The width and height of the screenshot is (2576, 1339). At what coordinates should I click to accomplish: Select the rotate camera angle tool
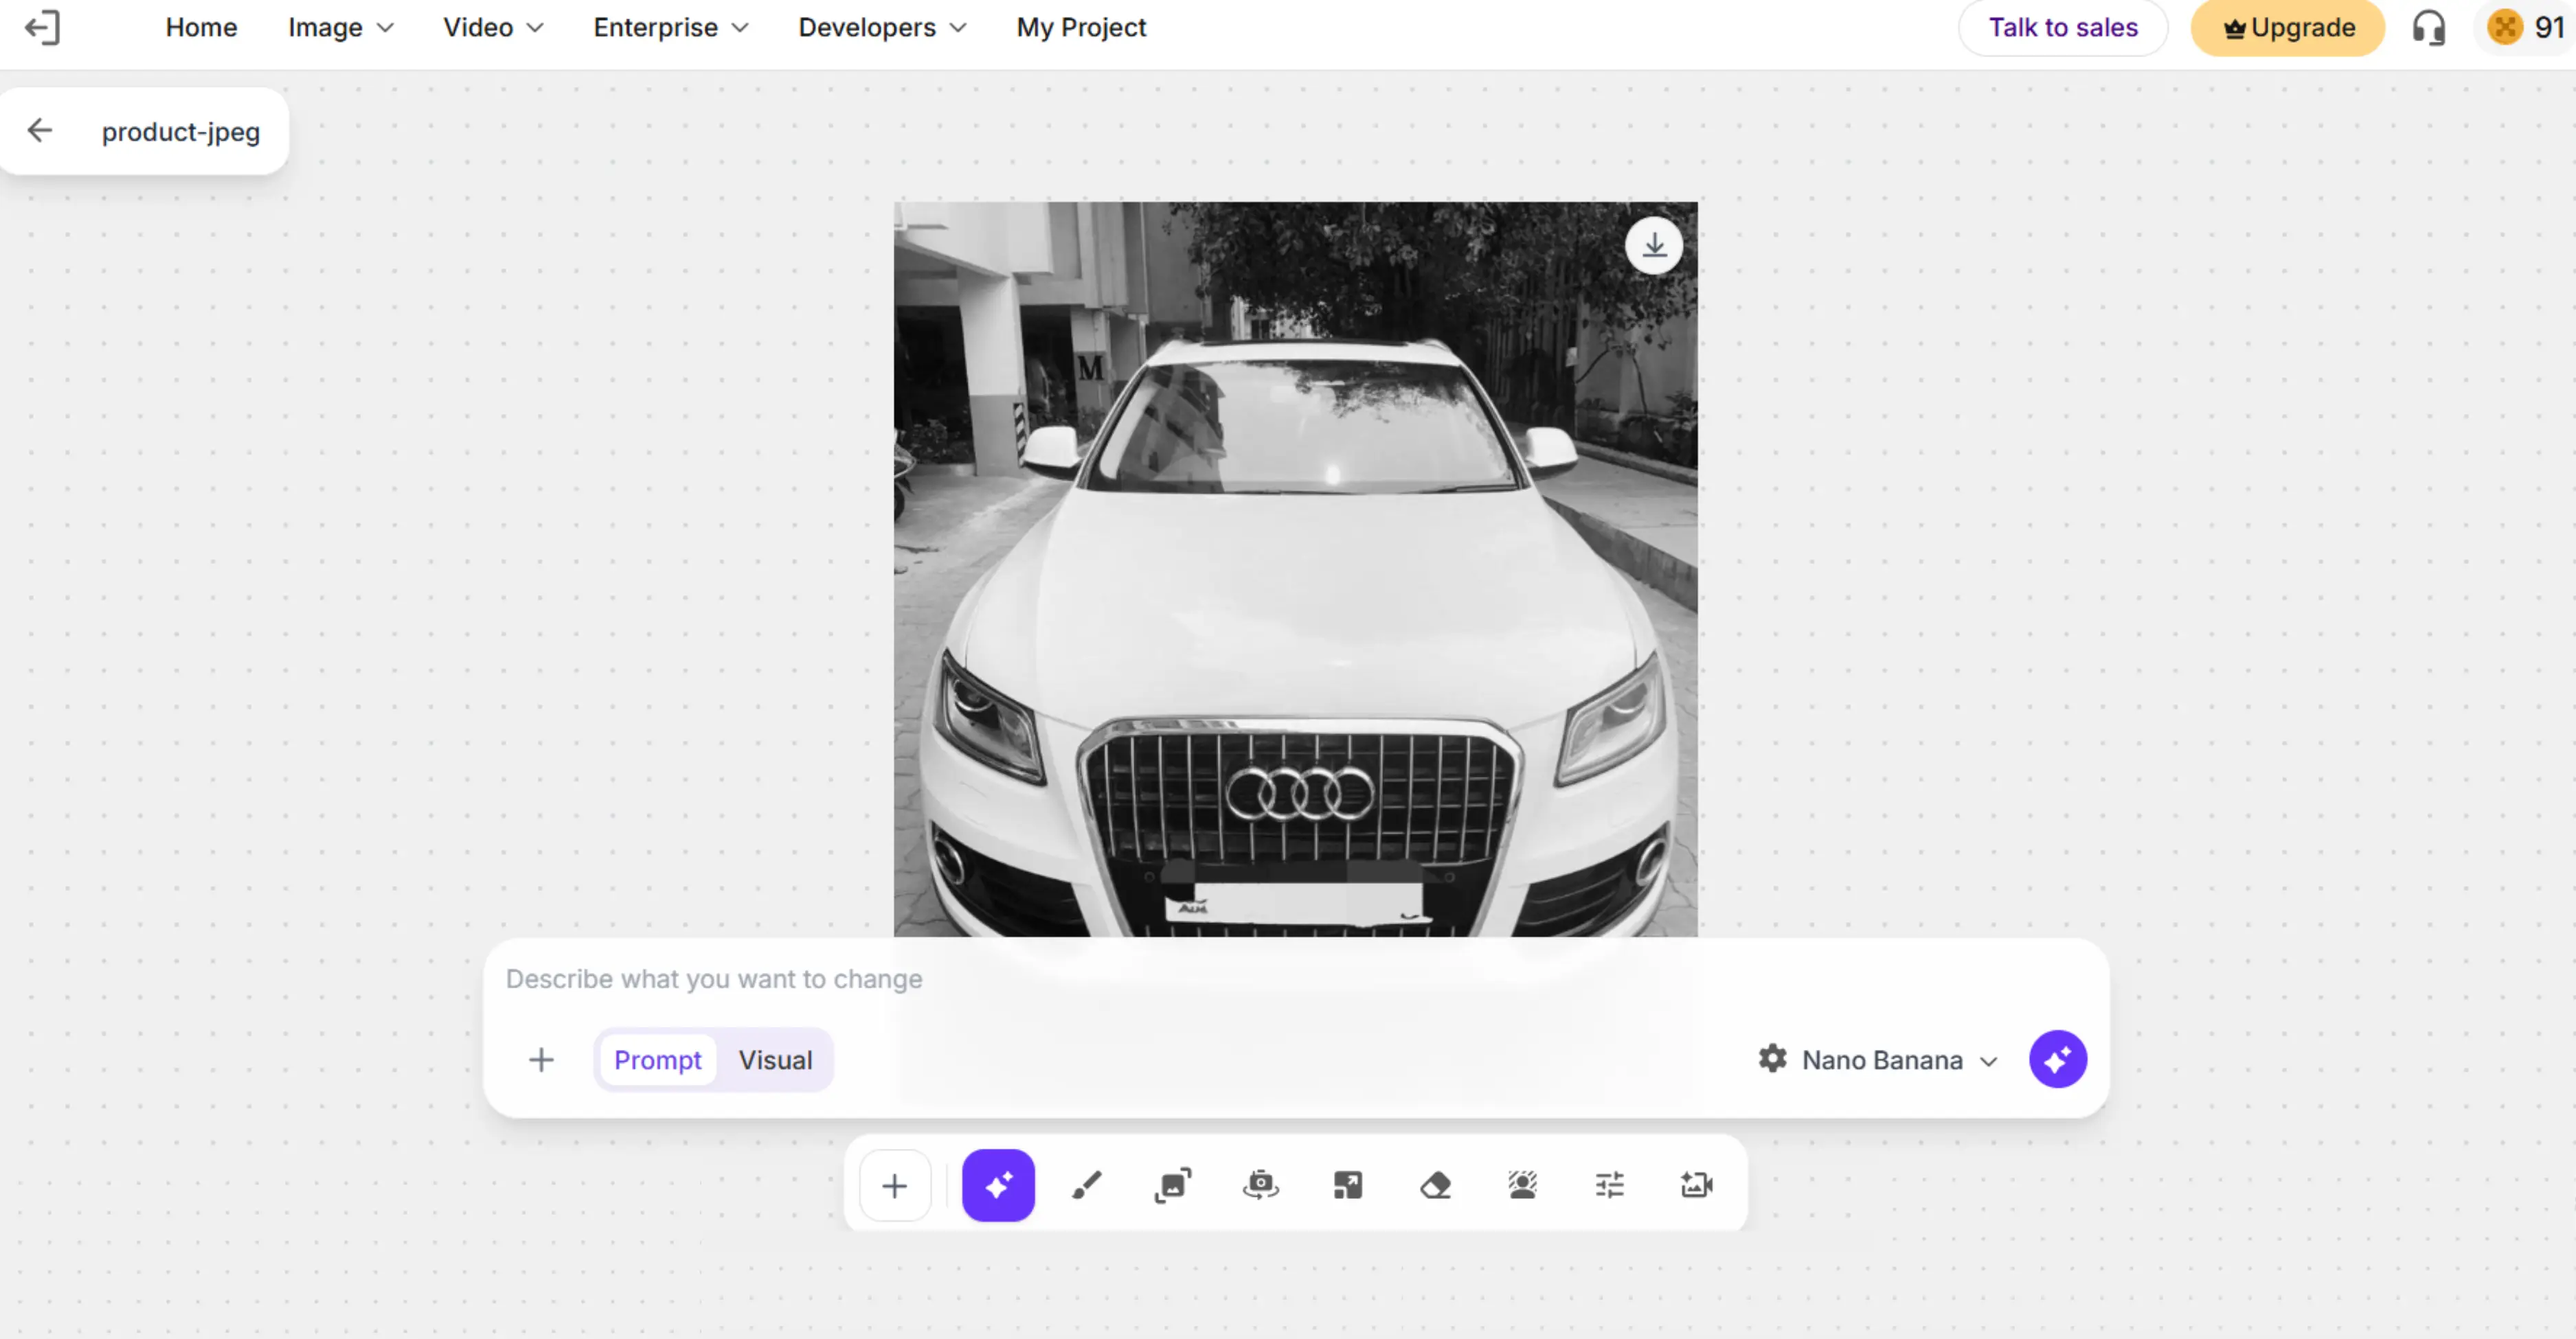1260,1186
